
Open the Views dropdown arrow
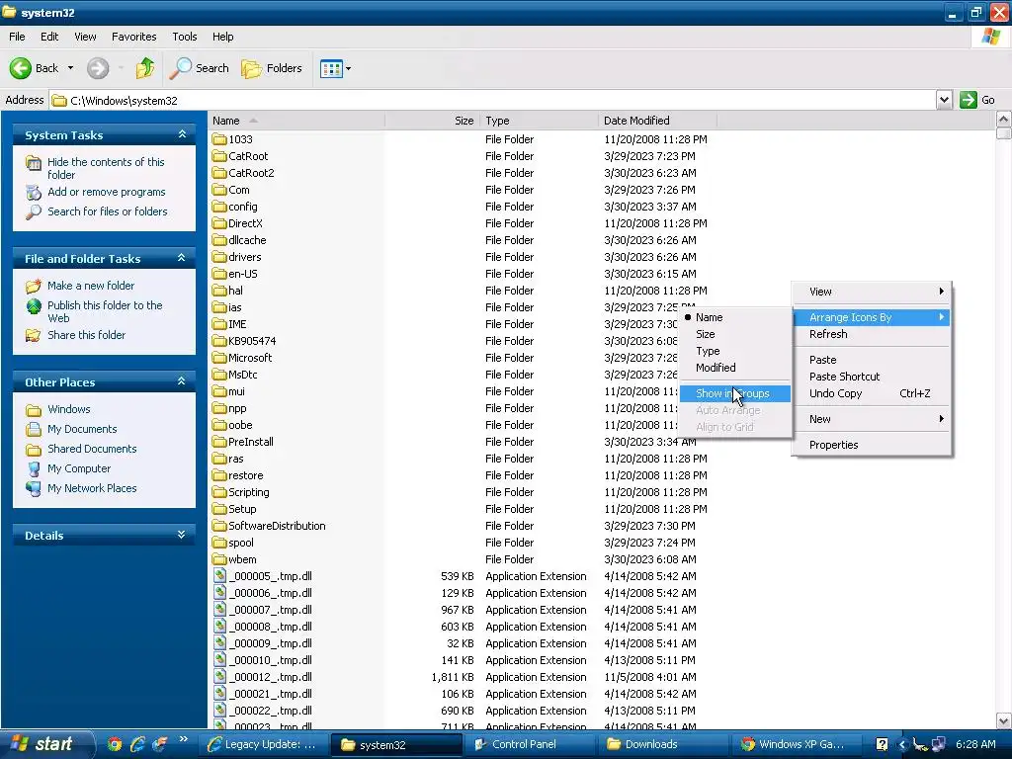tap(349, 68)
